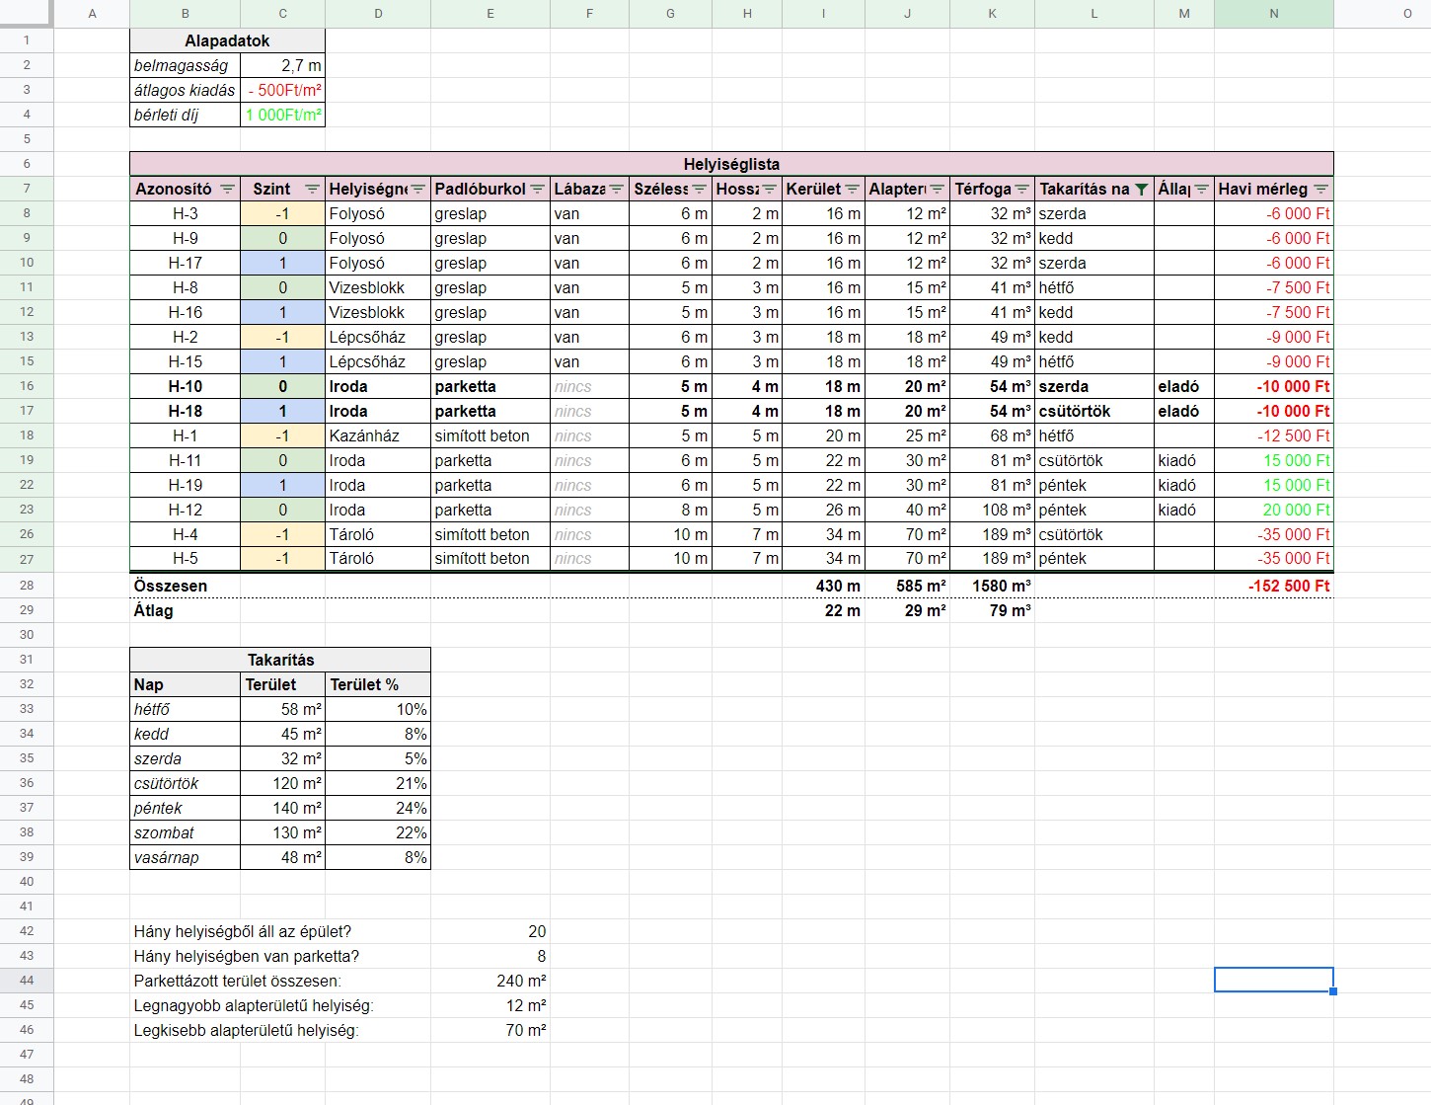Select the total -152 500 Ft cell
Image resolution: width=1431 pixels, height=1105 pixels.
coord(1274,586)
